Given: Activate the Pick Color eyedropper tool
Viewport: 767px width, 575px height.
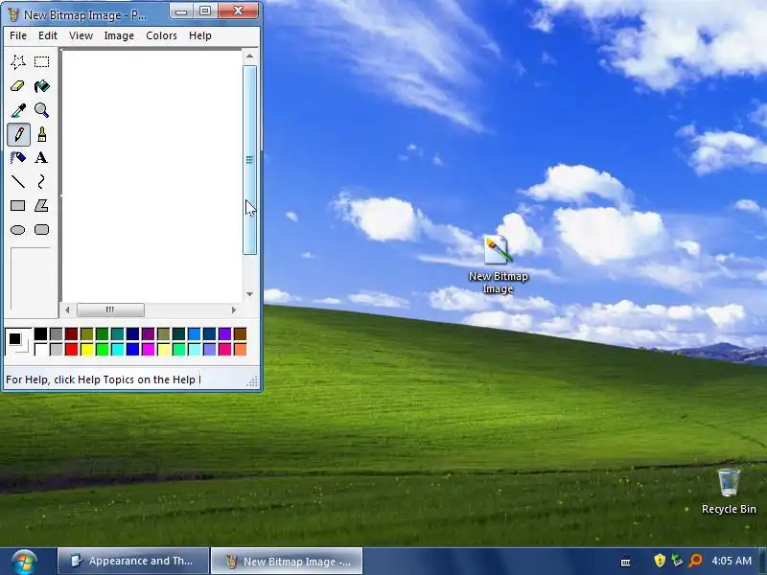Looking at the screenshot, I should 18,110.
